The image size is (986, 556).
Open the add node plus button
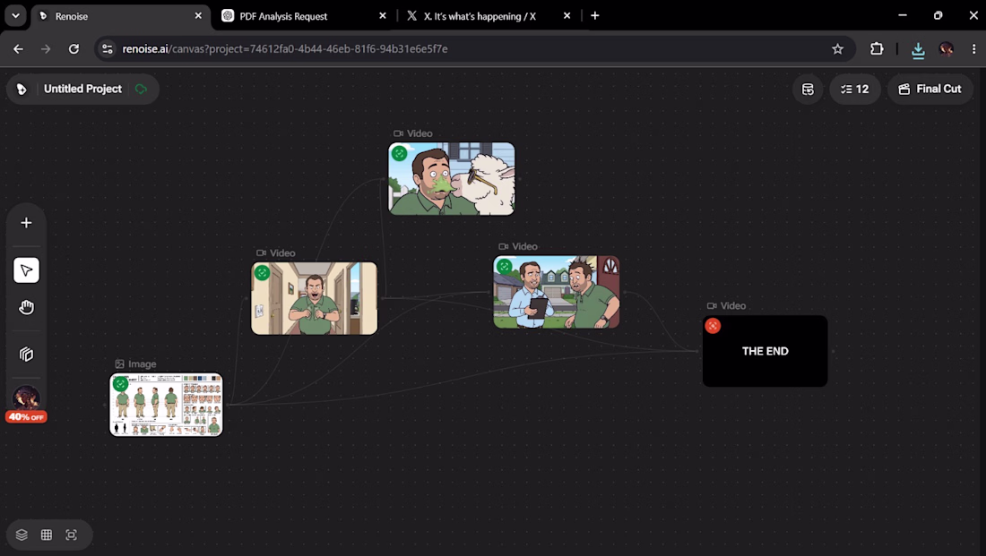pyautogui.click(x=26, y=223)
